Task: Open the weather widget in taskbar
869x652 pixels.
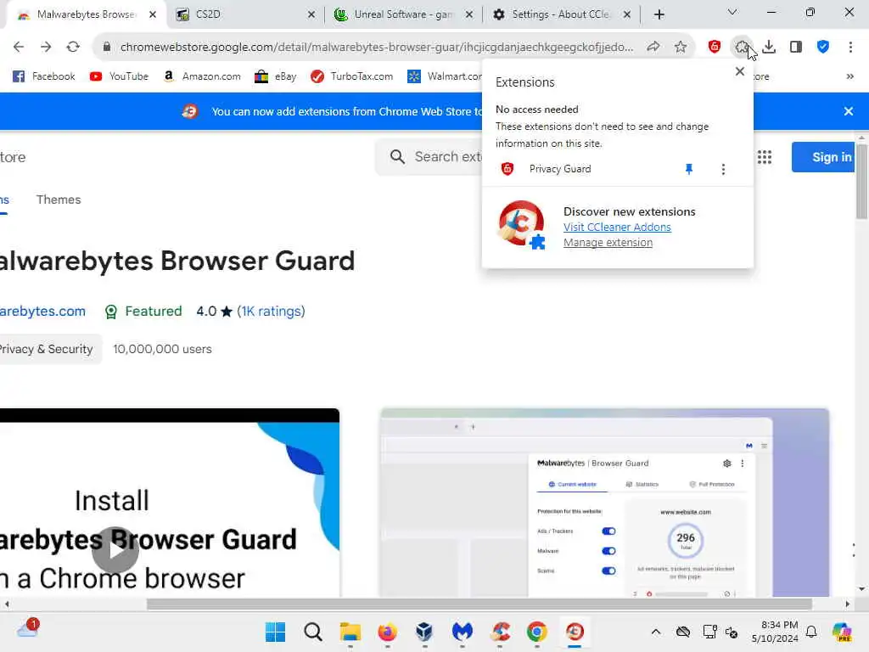Action: point(27,629)
